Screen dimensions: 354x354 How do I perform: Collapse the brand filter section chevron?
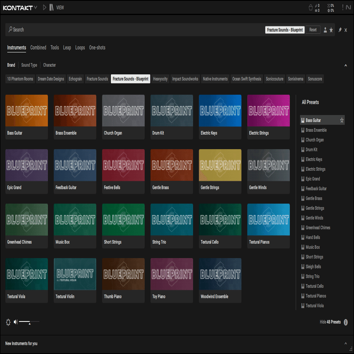[345, 65]
